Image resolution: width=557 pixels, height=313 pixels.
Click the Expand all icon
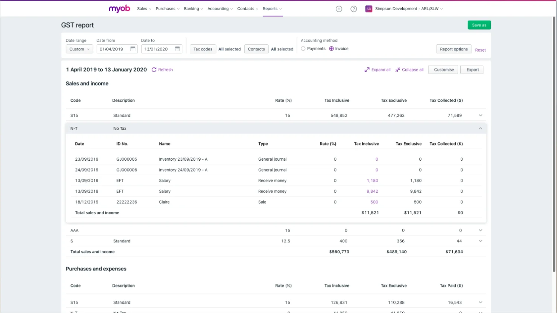pyautogui.click(x=367, y=70)
